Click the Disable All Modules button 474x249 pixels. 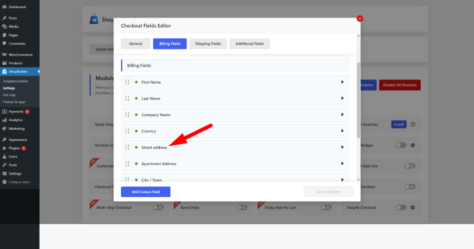click(x=399, y=85)
